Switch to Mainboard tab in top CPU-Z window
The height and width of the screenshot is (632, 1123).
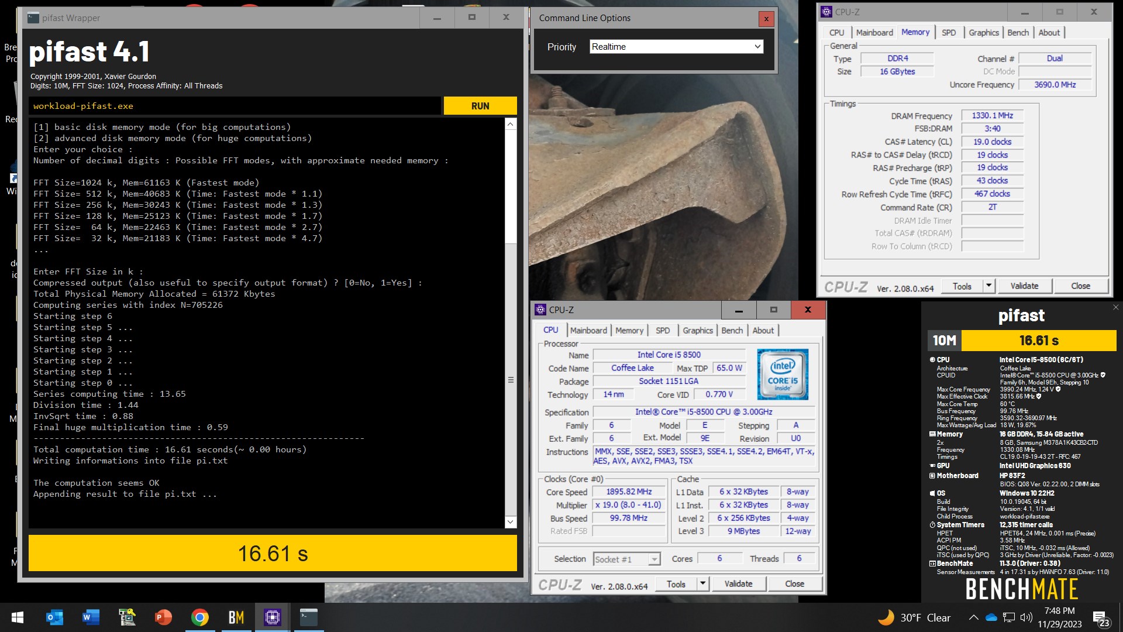pyautogui.click(x=874, y=33)
